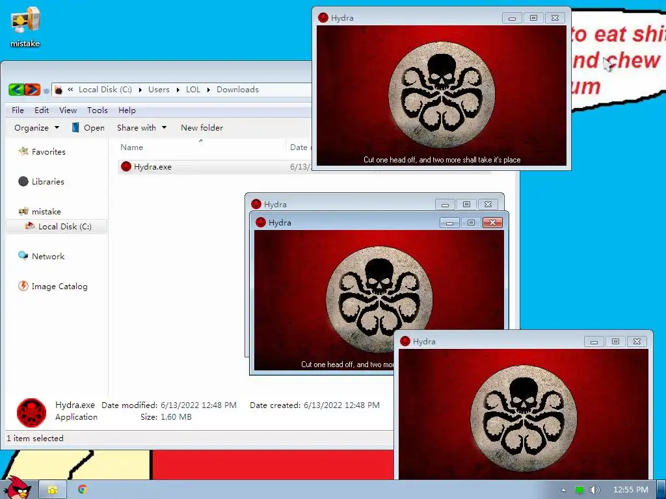The image size is (666, 499).
Task: Select Local Disk (C:) in navigation pane
Action: (x=65, y=227)
